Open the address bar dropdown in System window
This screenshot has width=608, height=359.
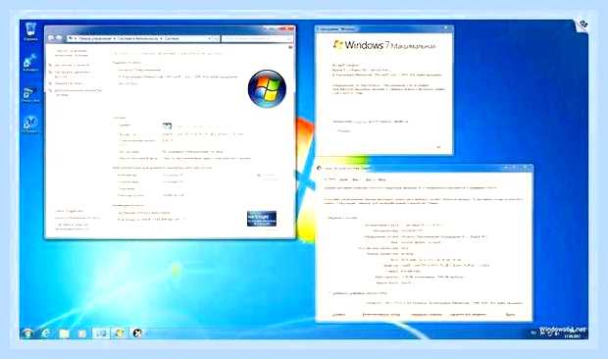point(210,39)
